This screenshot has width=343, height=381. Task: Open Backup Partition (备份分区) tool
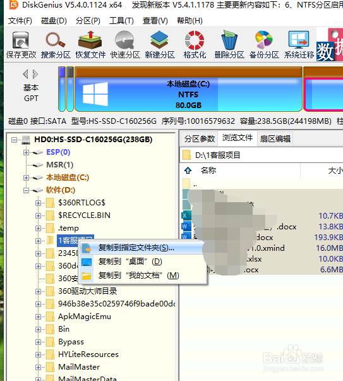pos(264,45)
